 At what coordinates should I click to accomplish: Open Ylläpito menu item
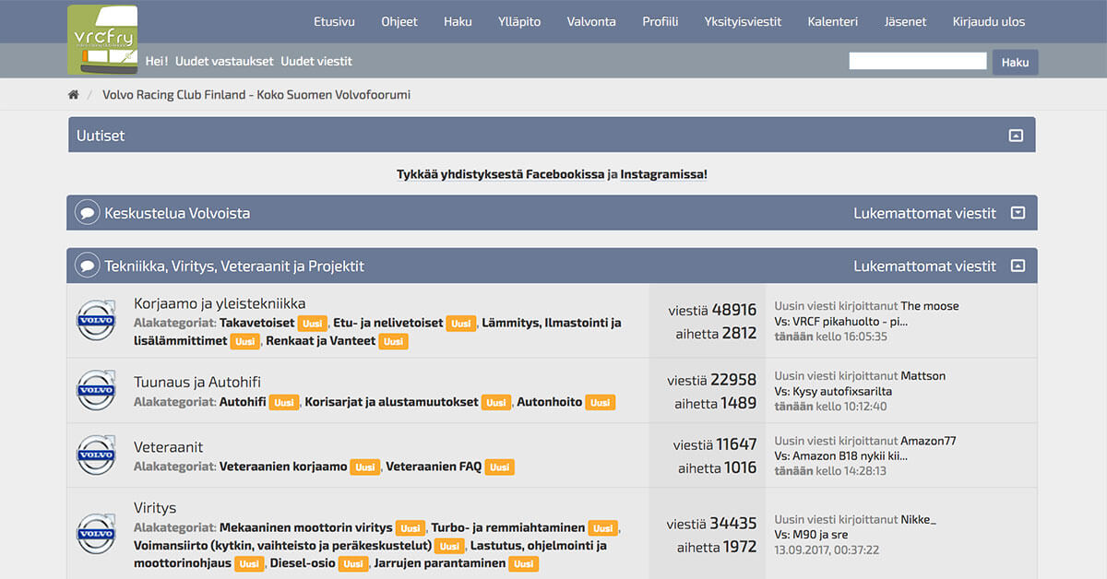point(519,21)
